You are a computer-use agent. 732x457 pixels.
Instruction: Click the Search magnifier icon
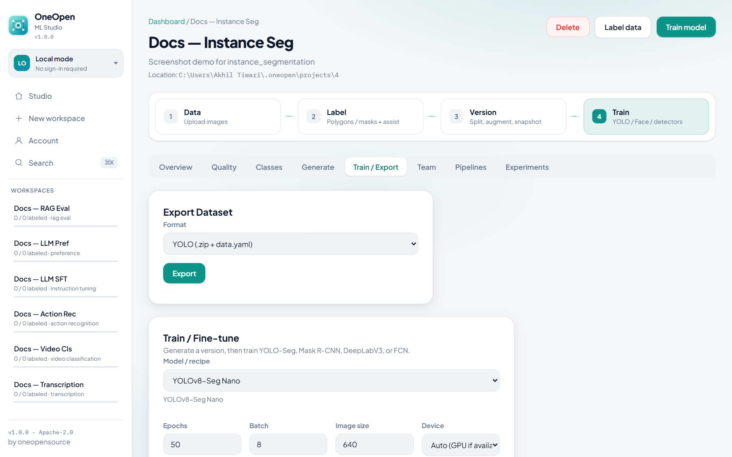pos(19,163)
